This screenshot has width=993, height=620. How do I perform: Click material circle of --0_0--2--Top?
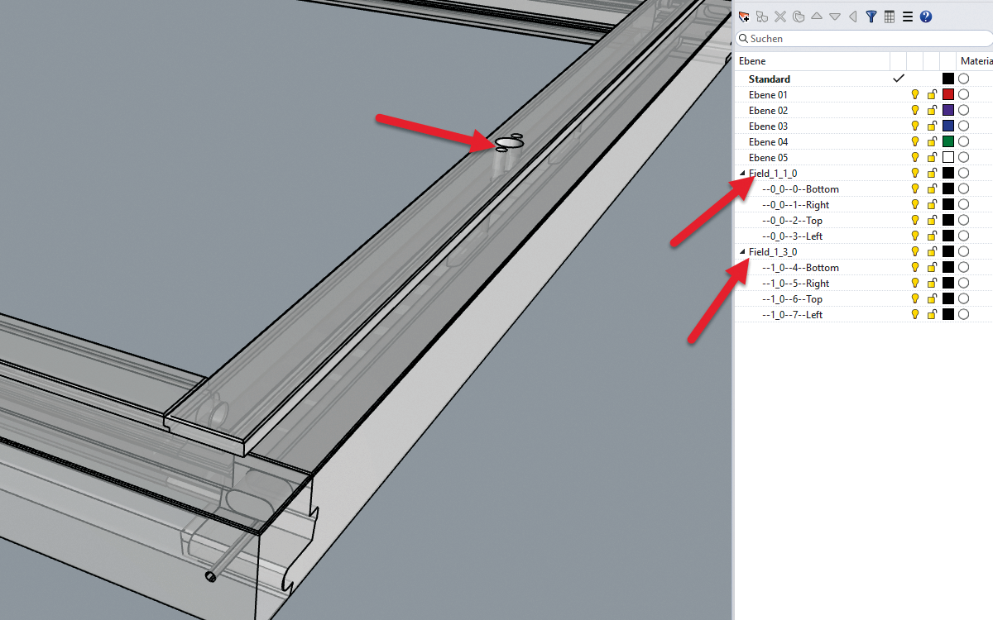click(964, 221)
